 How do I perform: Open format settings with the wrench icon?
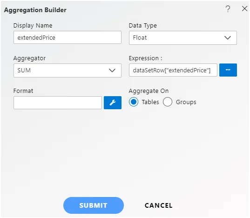[x=113, y=103]
